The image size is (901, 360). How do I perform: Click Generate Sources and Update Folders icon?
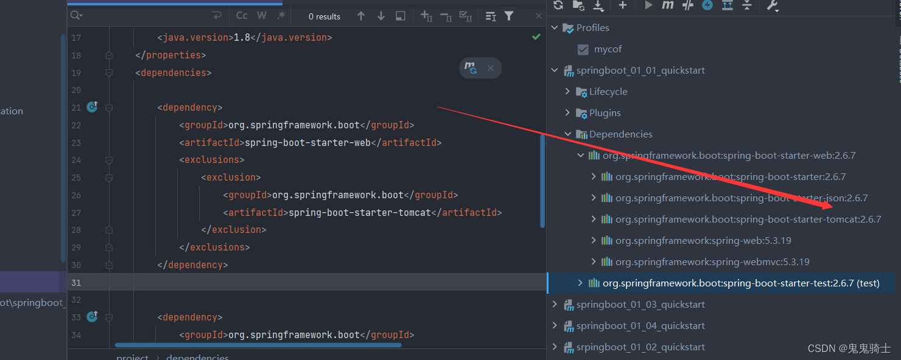[x=578, y=5]
